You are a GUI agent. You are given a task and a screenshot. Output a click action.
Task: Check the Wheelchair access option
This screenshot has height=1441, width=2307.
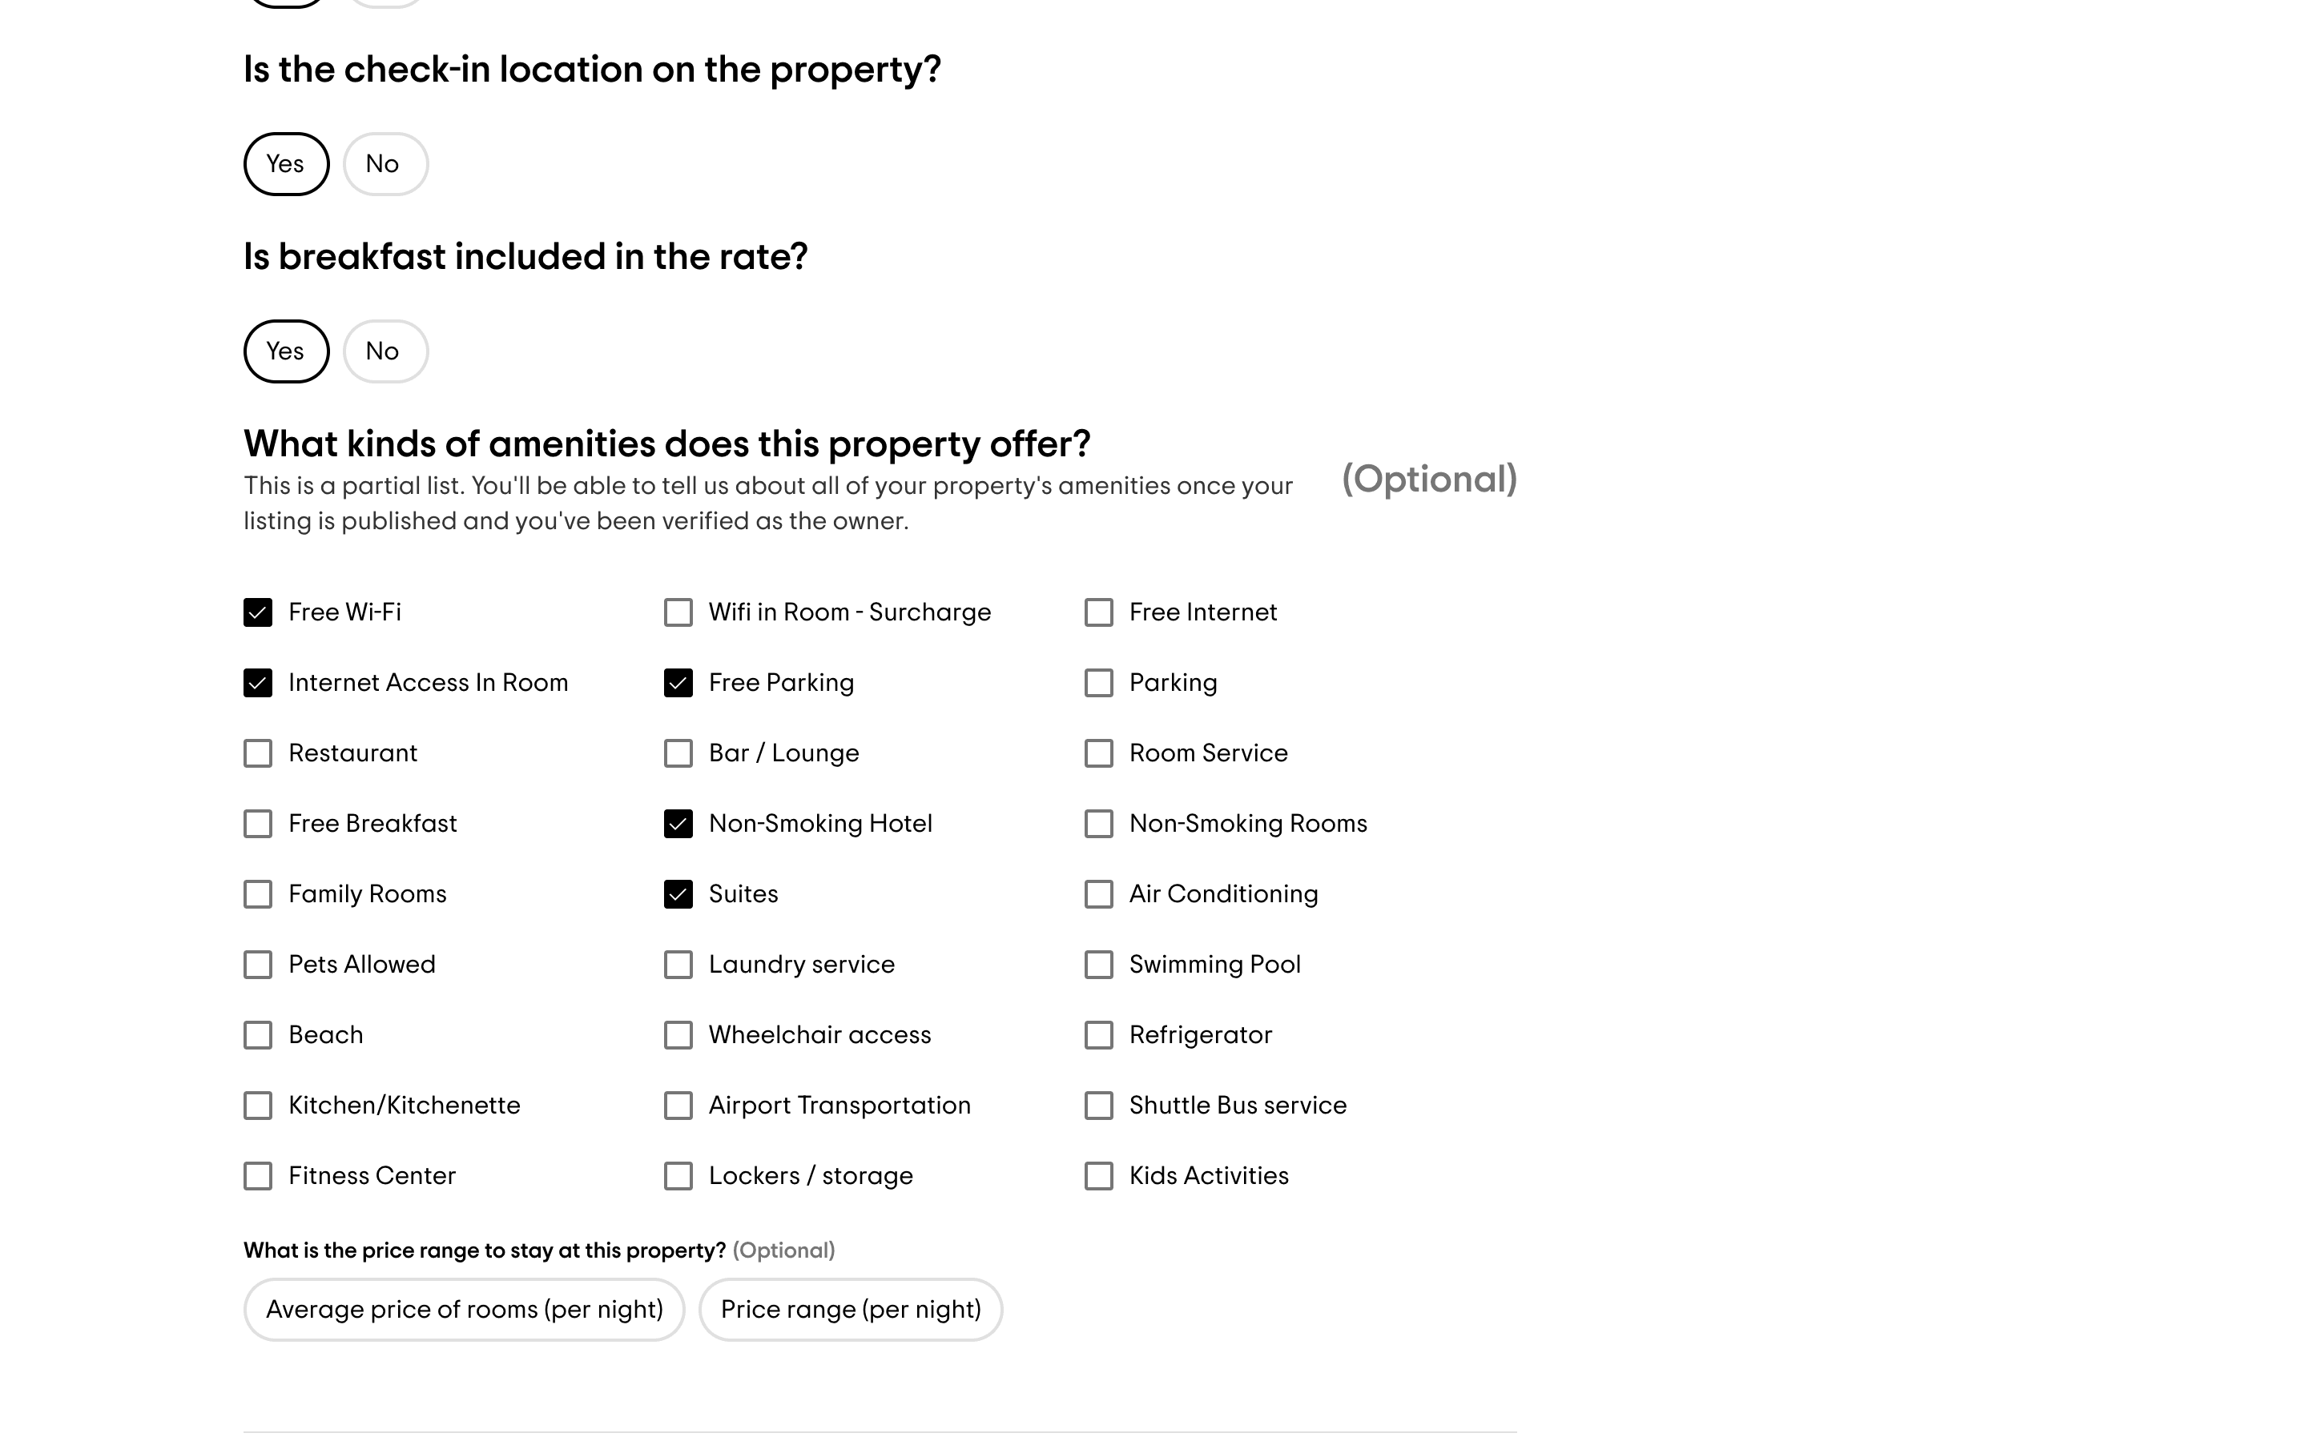[678, 1035]
